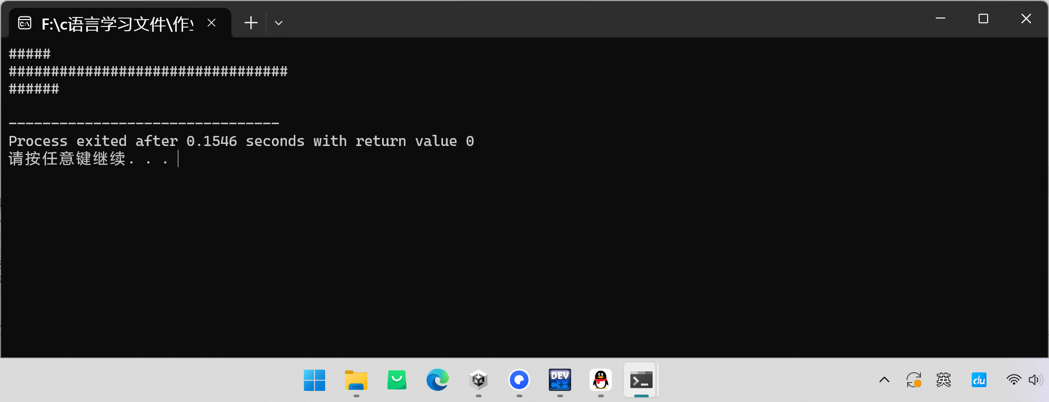Open QQ penguin app on taskbar

601,380
